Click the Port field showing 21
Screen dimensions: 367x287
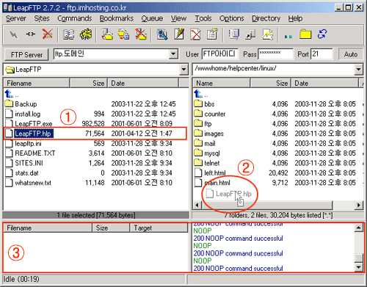tap(321, 54)
